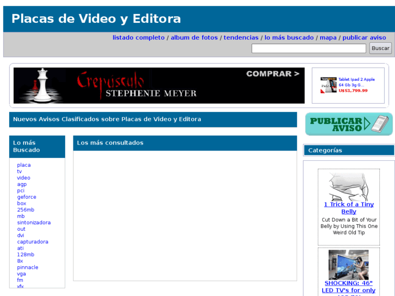Choose the 'box' keyword link
This screenshot has width=395, height=296.
click(x=22, y=203)
